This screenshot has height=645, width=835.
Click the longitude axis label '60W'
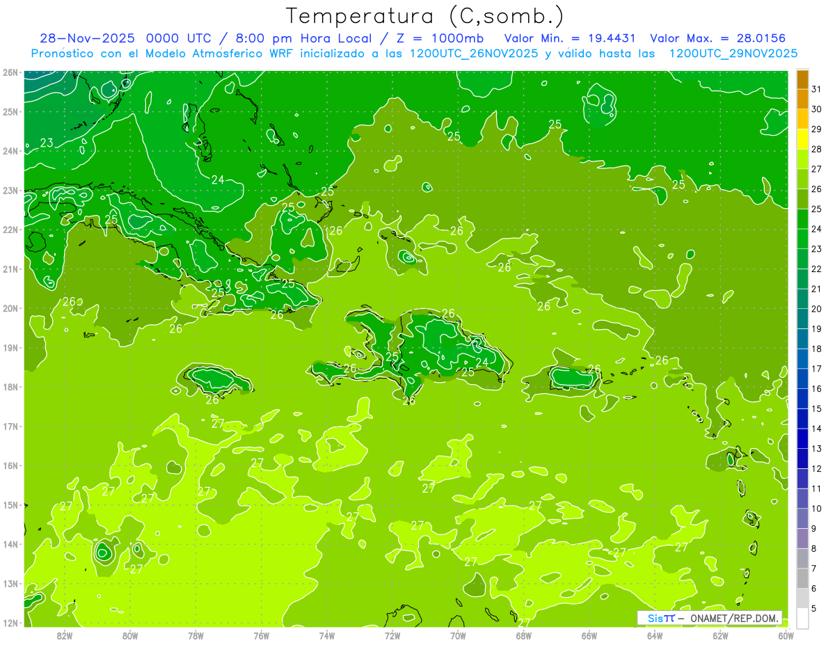pyautogui.click(x=786, y=635)
